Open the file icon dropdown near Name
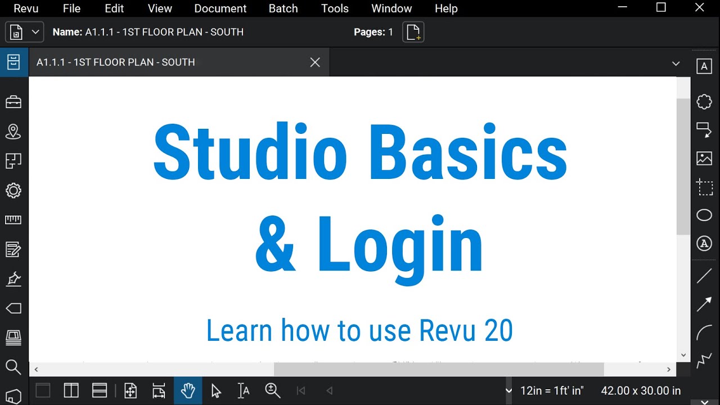This screenshot has width=720, height=405. pos(35,32)
